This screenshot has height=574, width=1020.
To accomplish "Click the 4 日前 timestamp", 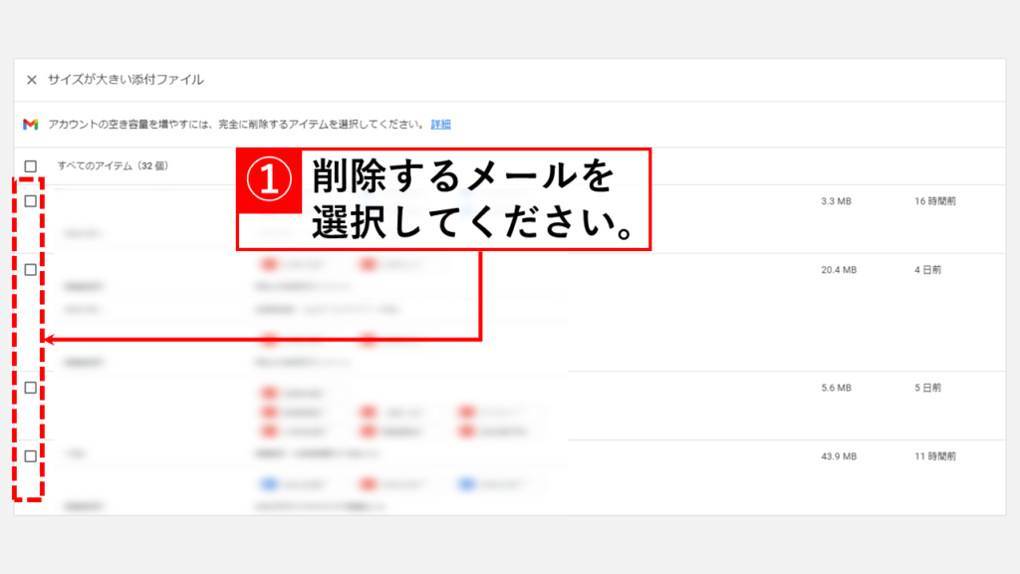I will tap(927, 269).
